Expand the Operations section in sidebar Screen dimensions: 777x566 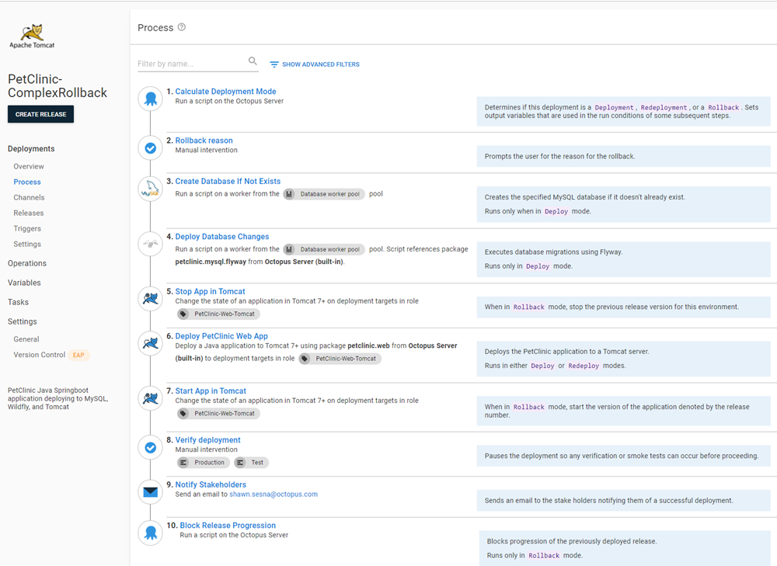(x=27, y=263)
